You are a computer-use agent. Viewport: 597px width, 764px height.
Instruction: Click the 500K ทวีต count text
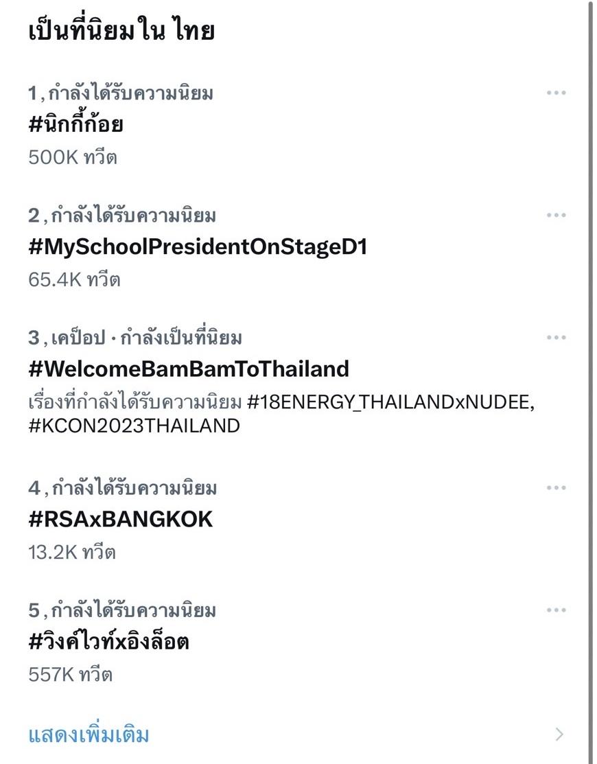tap(73, 157)
